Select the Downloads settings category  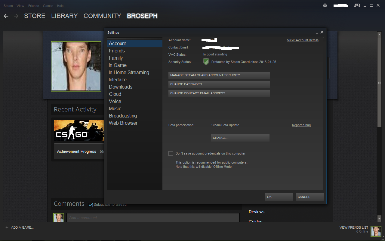point(121,87)
